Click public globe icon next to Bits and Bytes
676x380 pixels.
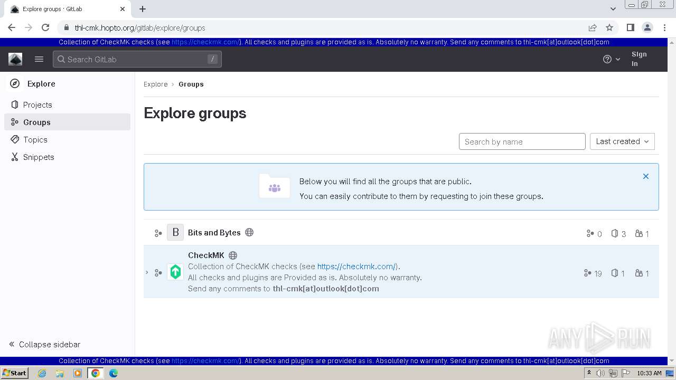249,232
